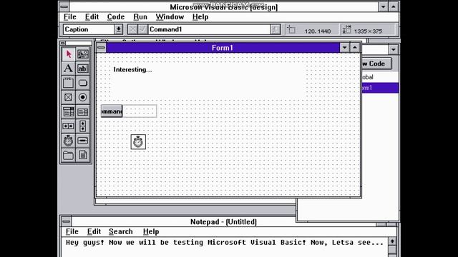This screenshot has width=458, height=257.
Task: Open the Window menu
Action: tap(170, 17)
